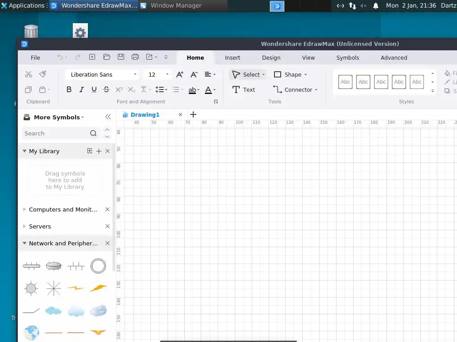457x342 pixels.
Task: Click the Redo arrow icon
Action: click(x=78, y=57)
